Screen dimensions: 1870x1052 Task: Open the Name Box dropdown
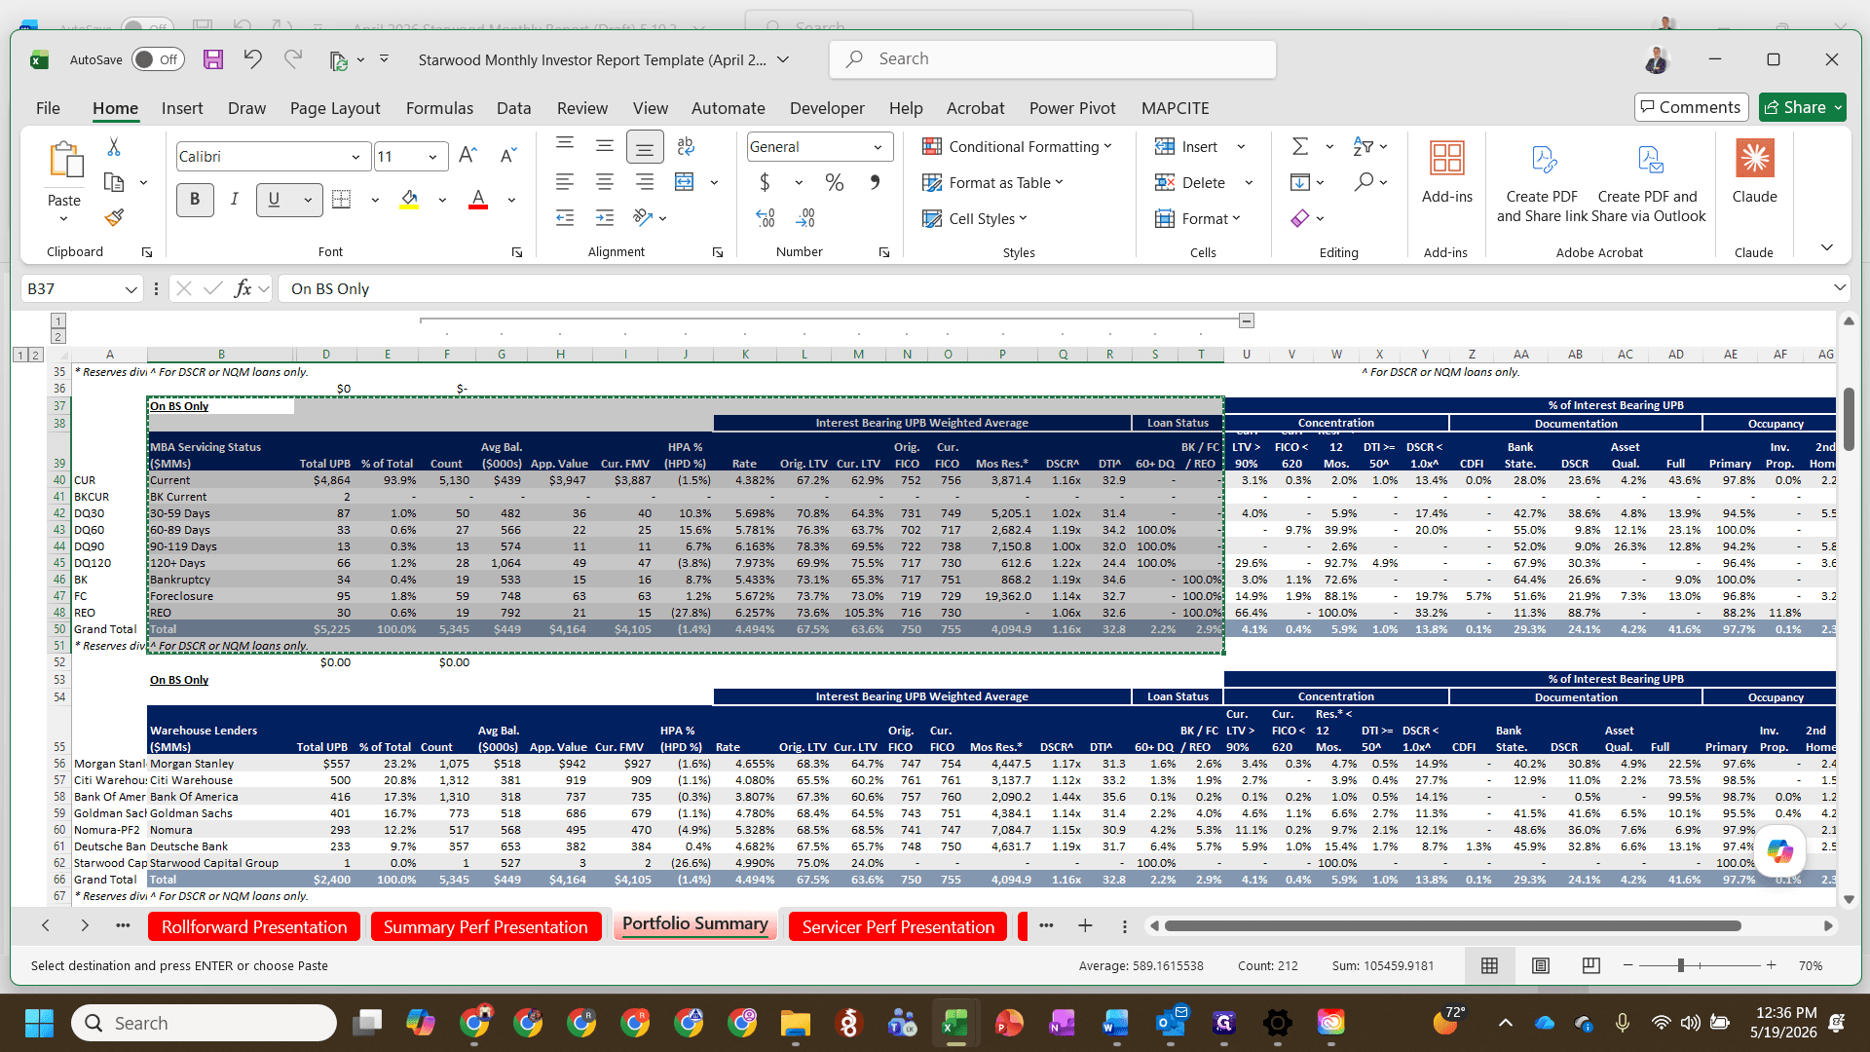[131, 289]
